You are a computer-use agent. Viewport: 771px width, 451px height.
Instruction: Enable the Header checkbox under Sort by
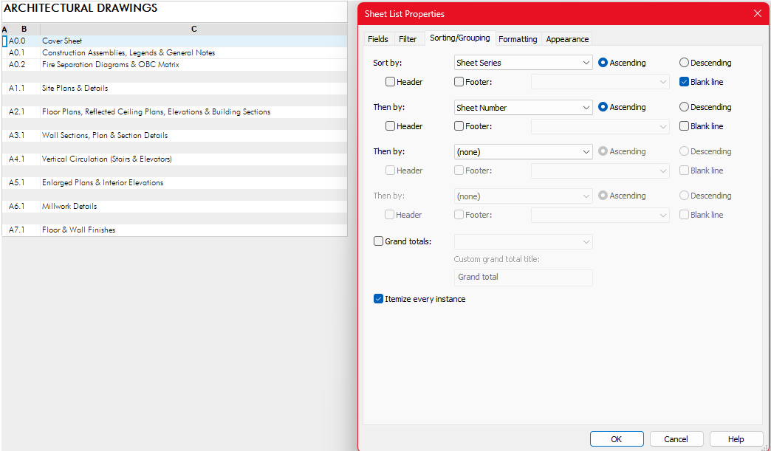click(389, 82)
